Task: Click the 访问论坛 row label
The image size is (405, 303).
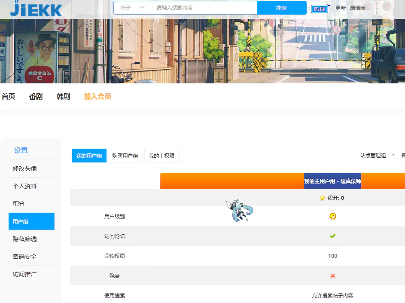Action: point(114,236)
